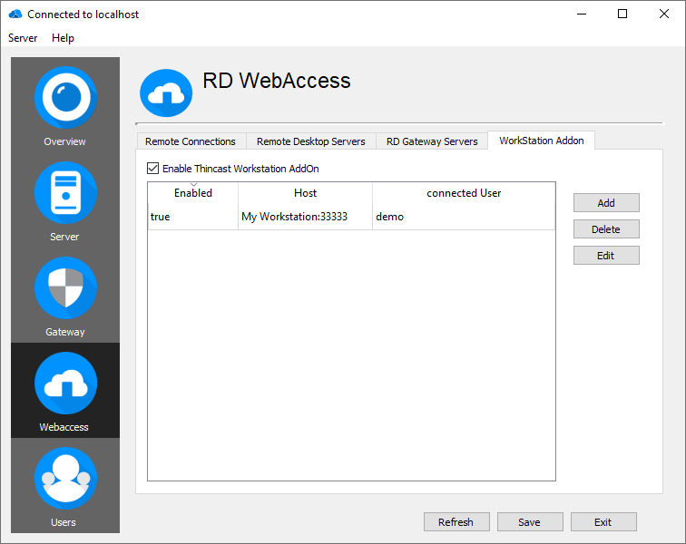This screenshot has width=686, height=544.
Task: Maximize the Connected to localhost window
Action: (622, 14)
